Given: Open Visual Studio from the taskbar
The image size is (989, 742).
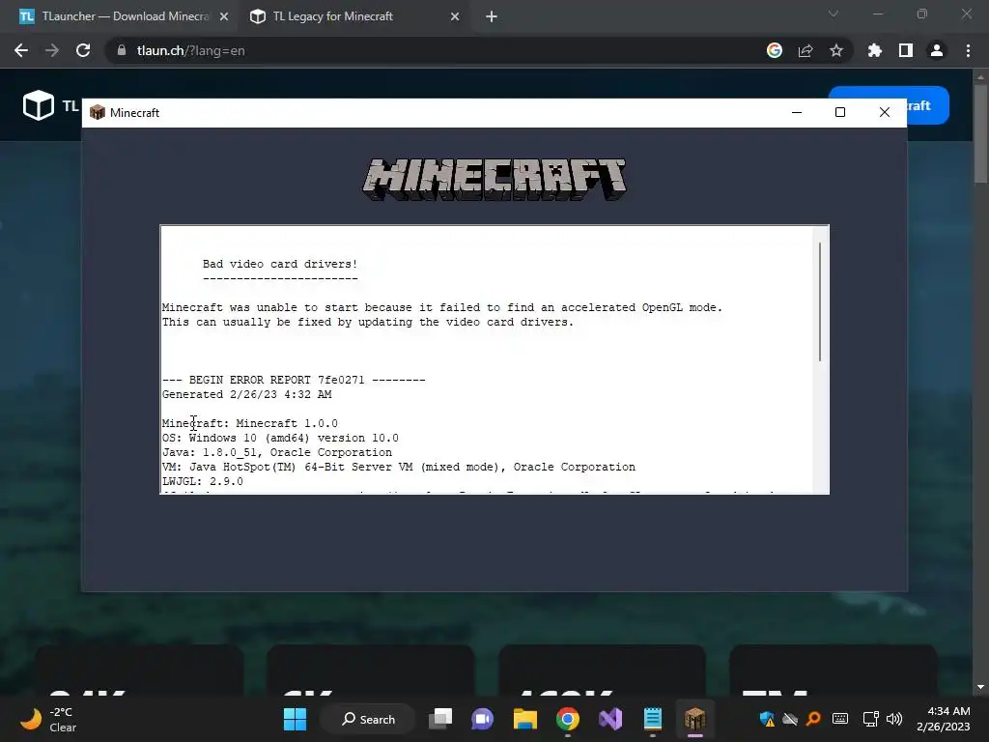Looking at the screenshot, I should pyautogui.click(x=610, y=719).
